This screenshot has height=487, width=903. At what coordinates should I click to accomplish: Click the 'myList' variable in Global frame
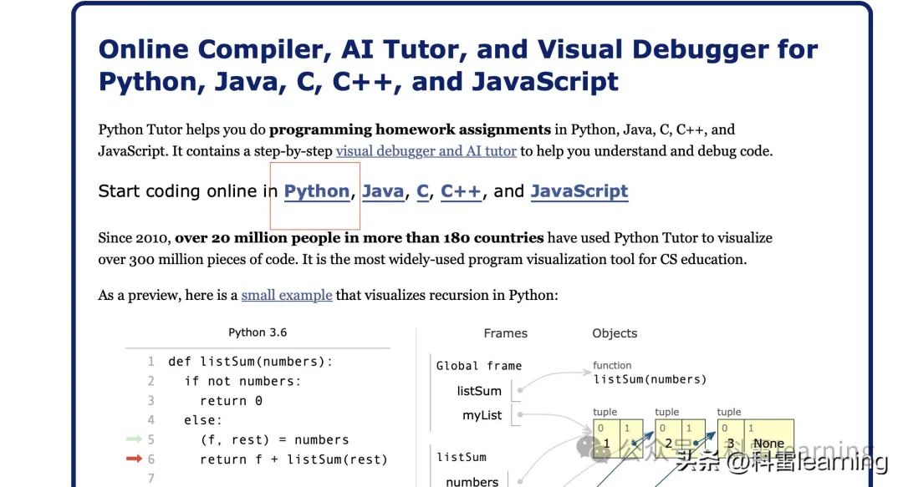[482, 415]
